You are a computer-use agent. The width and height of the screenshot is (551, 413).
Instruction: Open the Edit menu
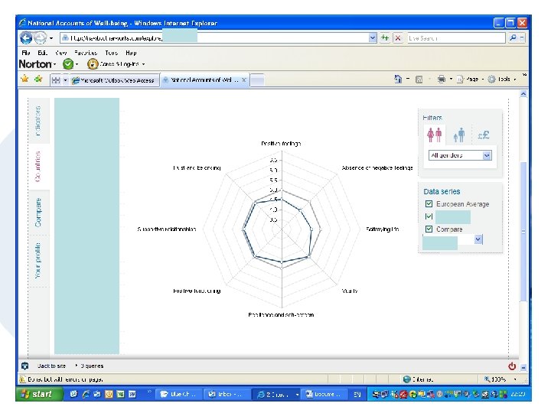(42, 53)
